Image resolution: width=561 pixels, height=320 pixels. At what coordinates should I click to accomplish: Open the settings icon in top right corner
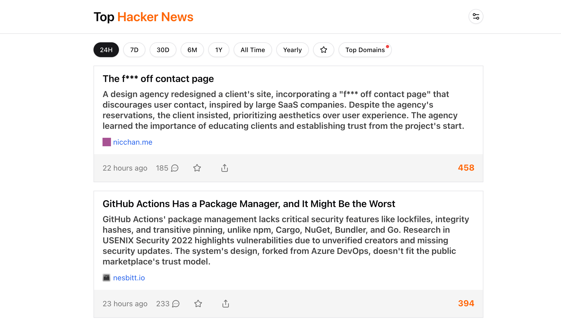(x=475, y=16)
